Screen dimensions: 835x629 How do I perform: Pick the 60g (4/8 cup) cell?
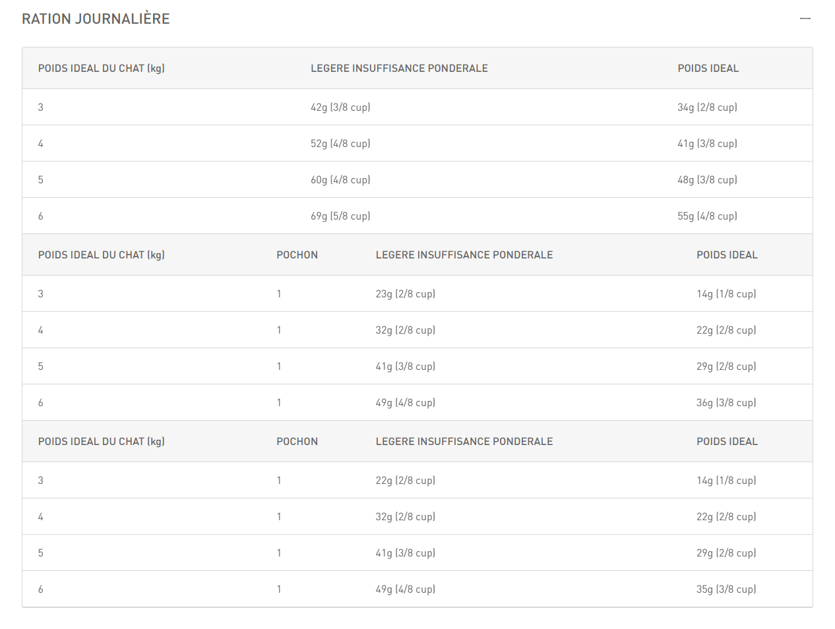click(340, 179)
